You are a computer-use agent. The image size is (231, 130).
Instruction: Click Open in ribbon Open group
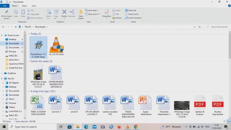(x=117, y=10)
